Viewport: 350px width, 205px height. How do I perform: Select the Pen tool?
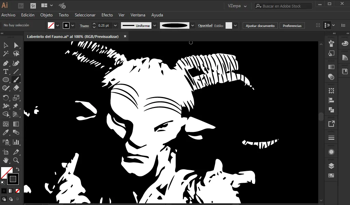click(x=6, y=63)
